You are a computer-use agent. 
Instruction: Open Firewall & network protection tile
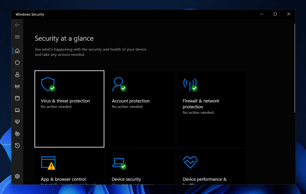[x=211, y=109]
